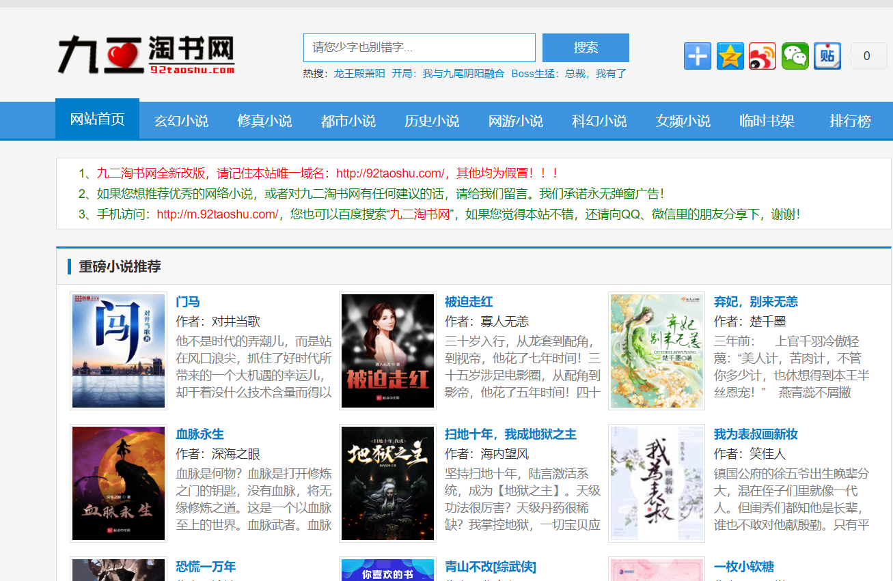Open the 门马 title link
This screenshot has height=581, width=893.
pyautogui.click(x=188, y=302)
